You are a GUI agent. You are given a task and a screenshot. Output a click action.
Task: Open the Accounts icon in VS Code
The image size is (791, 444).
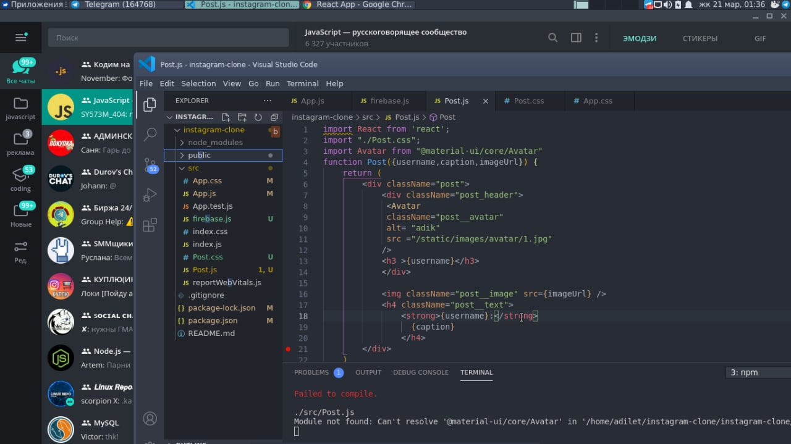click(150, 418)
